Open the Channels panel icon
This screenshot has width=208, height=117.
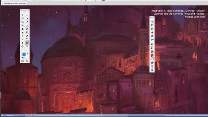[x=152, y=44]
